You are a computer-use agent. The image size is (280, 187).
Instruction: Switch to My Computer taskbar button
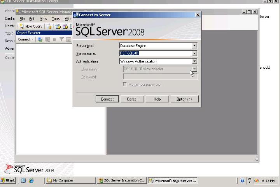[x=71, y=180]
